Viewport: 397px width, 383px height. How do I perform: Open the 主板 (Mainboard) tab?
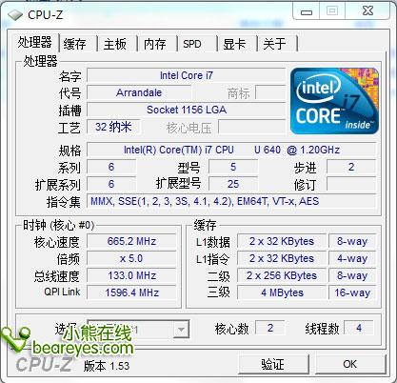[x=115, y=44]
